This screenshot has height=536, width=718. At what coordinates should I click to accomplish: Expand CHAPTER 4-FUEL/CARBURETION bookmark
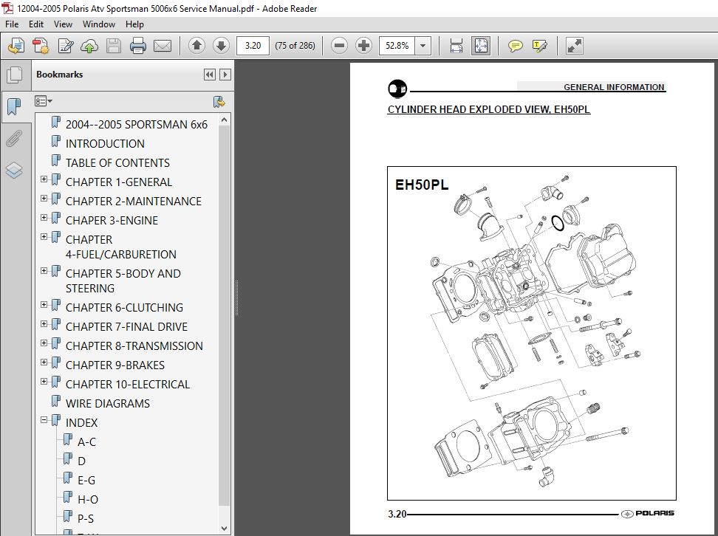coord(44,237)
